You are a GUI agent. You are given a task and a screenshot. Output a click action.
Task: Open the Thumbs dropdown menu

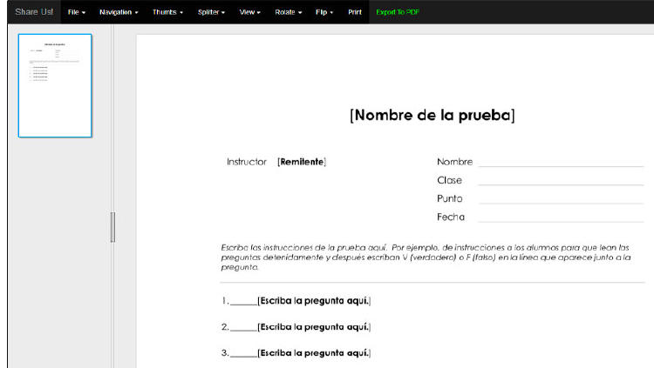(167, 12)
